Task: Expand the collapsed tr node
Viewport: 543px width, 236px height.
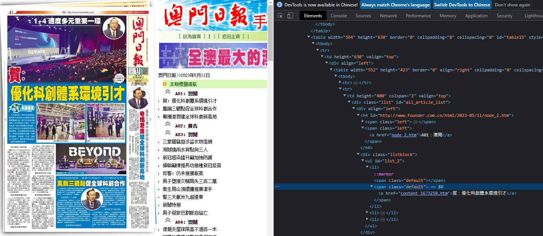Action: (340, 83)
